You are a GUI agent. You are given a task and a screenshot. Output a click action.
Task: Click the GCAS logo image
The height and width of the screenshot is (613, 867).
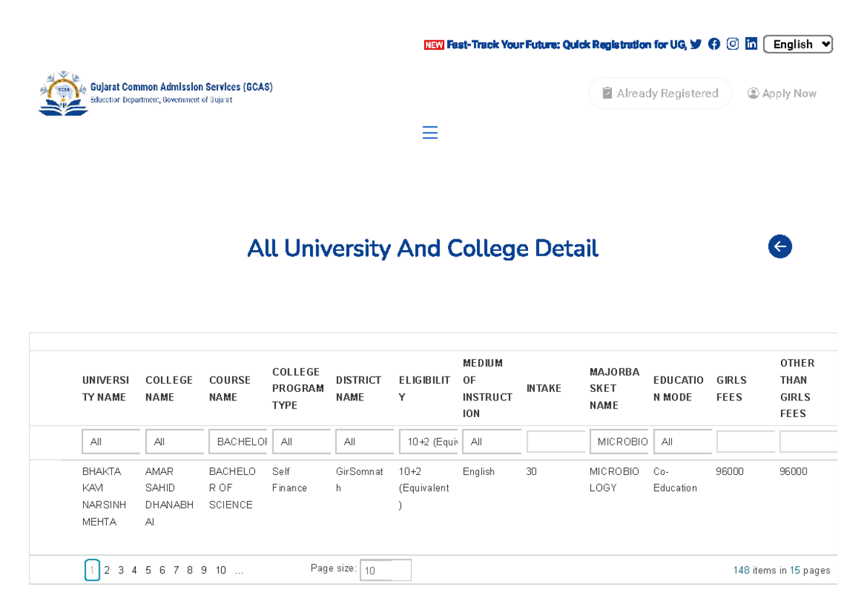click(64, 93)
